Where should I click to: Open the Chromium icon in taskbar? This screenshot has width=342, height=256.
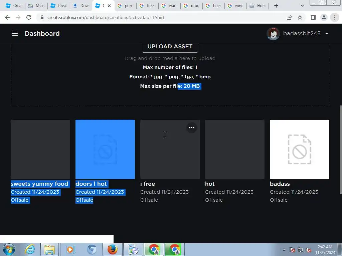[92, 249]
